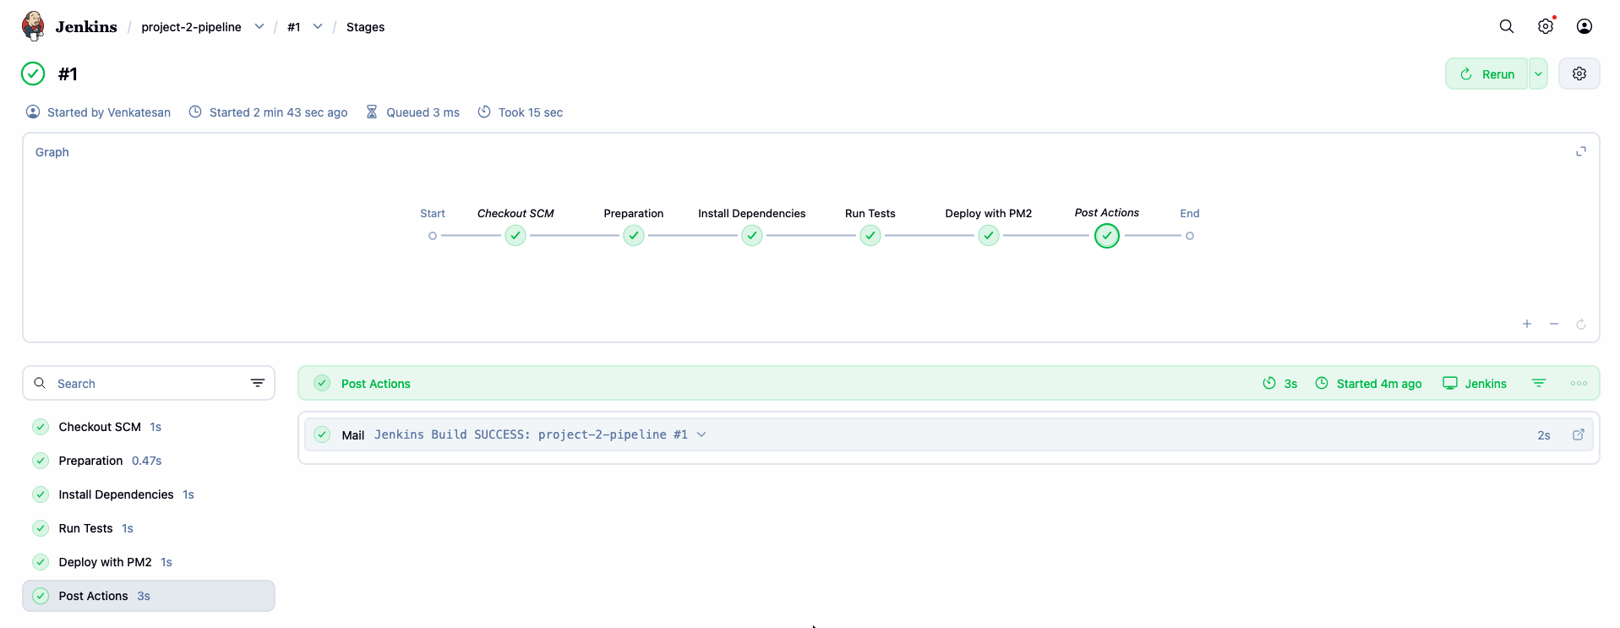Click the Took 15 sec text

(x=531, y=112)
